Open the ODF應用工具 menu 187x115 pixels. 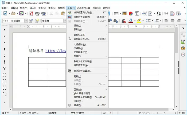[x=83, y=8]
